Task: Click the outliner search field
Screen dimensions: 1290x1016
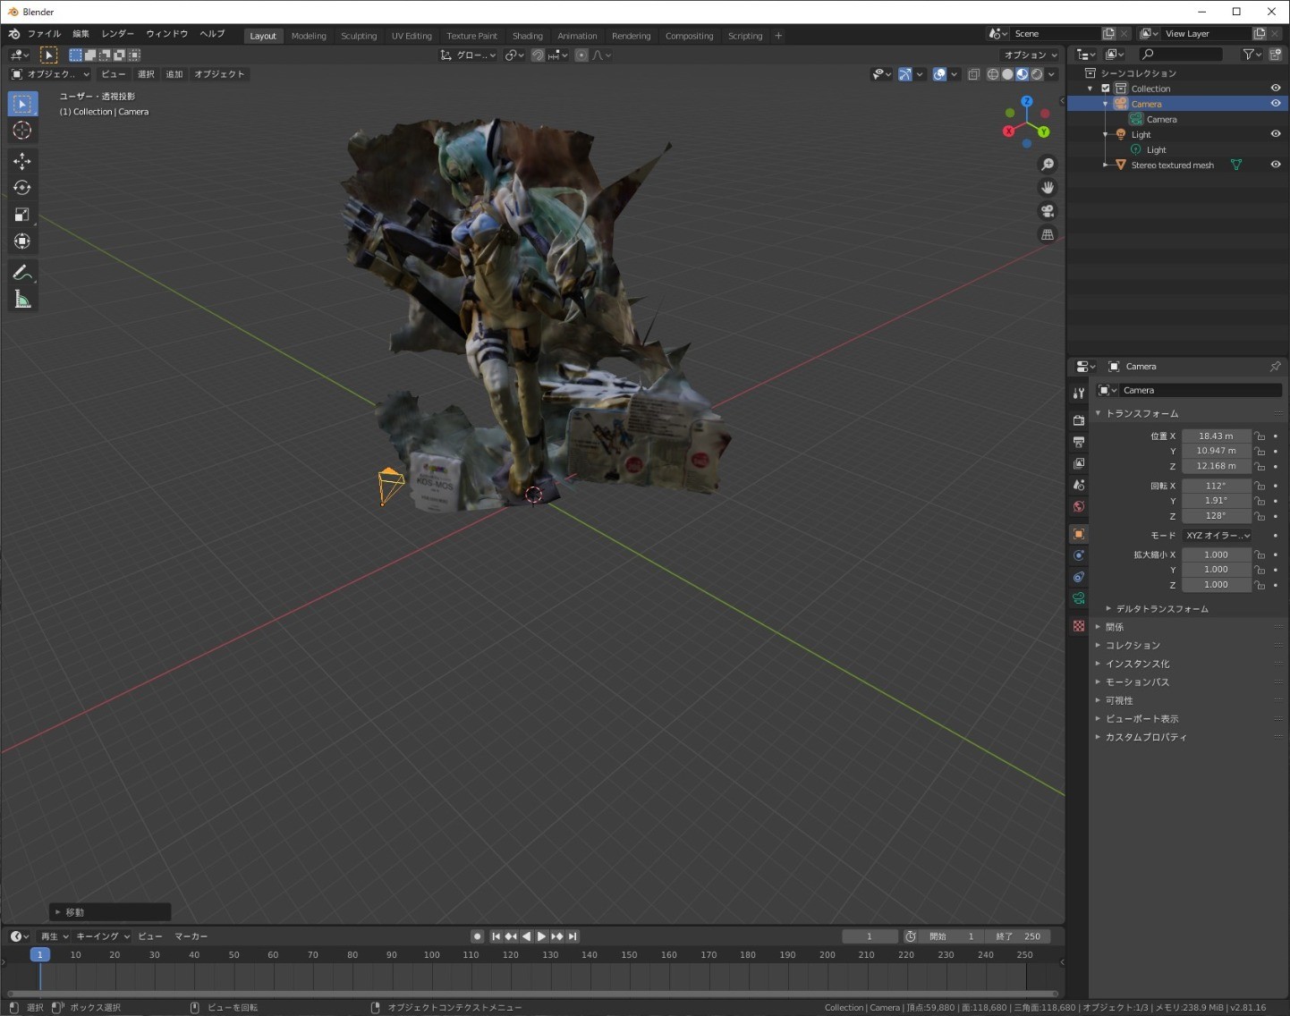Action: coord(1181,55)
